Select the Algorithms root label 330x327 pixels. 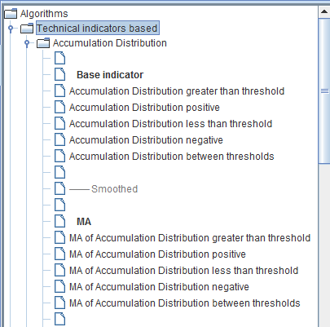pyautogui.click(x=44, y=14)
